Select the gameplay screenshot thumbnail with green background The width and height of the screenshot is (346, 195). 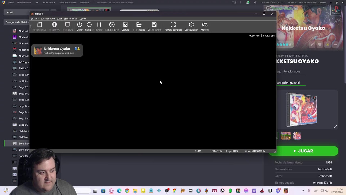point(286,136)
